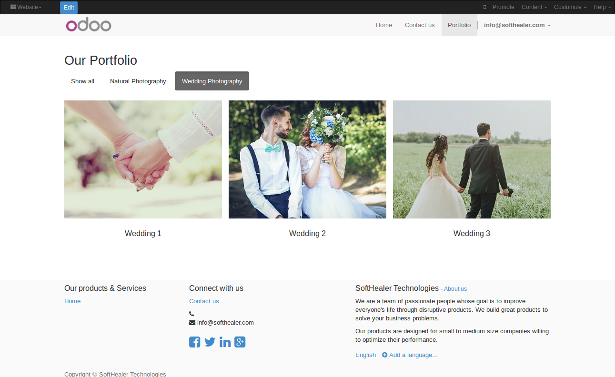
Task: Select the Natural Photography filter tab
Action: coord(138,81)
